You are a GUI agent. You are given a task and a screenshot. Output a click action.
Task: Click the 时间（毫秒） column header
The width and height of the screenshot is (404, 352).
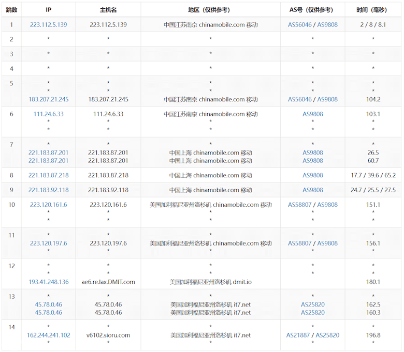click(373, 10)
